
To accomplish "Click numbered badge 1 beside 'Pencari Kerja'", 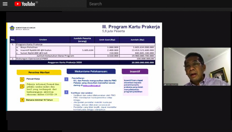I will [x=22, y=79].
